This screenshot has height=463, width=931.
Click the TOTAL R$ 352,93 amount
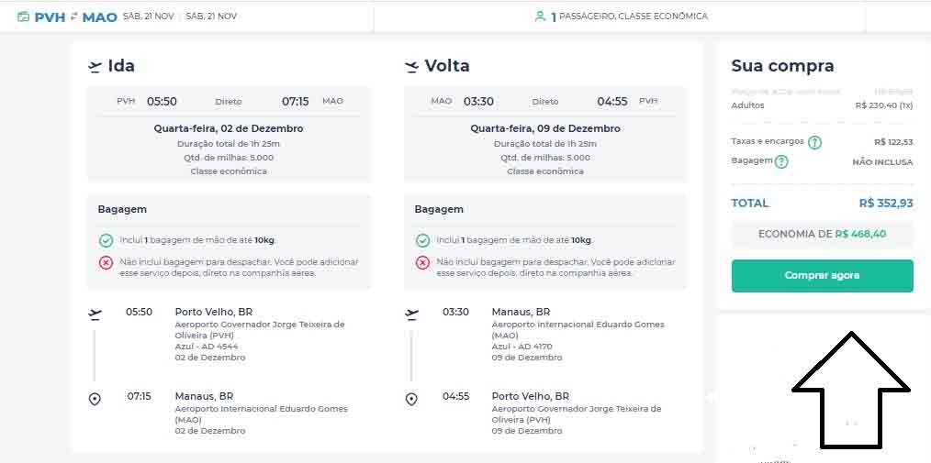point(885,204)
